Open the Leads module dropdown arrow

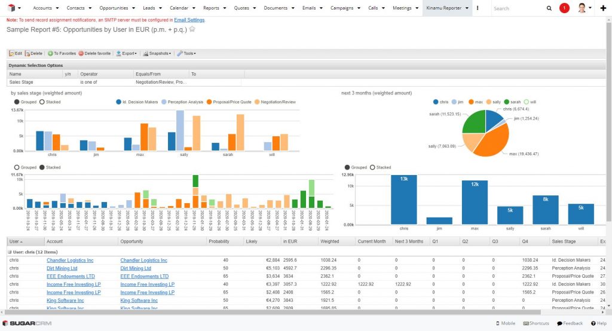160,8
